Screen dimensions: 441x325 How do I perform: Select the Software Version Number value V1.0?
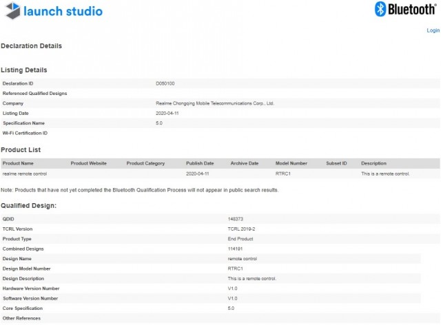tap(233, 298)
